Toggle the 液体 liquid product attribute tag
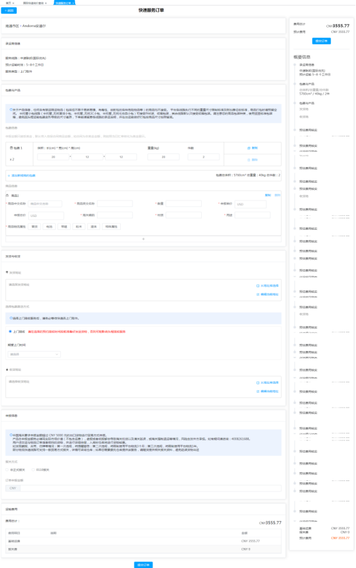This screenshot has height=568, width=356. 94,227
